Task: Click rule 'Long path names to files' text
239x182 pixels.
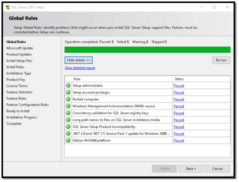Action: 116,120
